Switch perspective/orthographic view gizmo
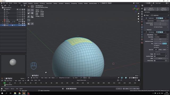This screenshot has height=95, width=170. tap(138, 22)
